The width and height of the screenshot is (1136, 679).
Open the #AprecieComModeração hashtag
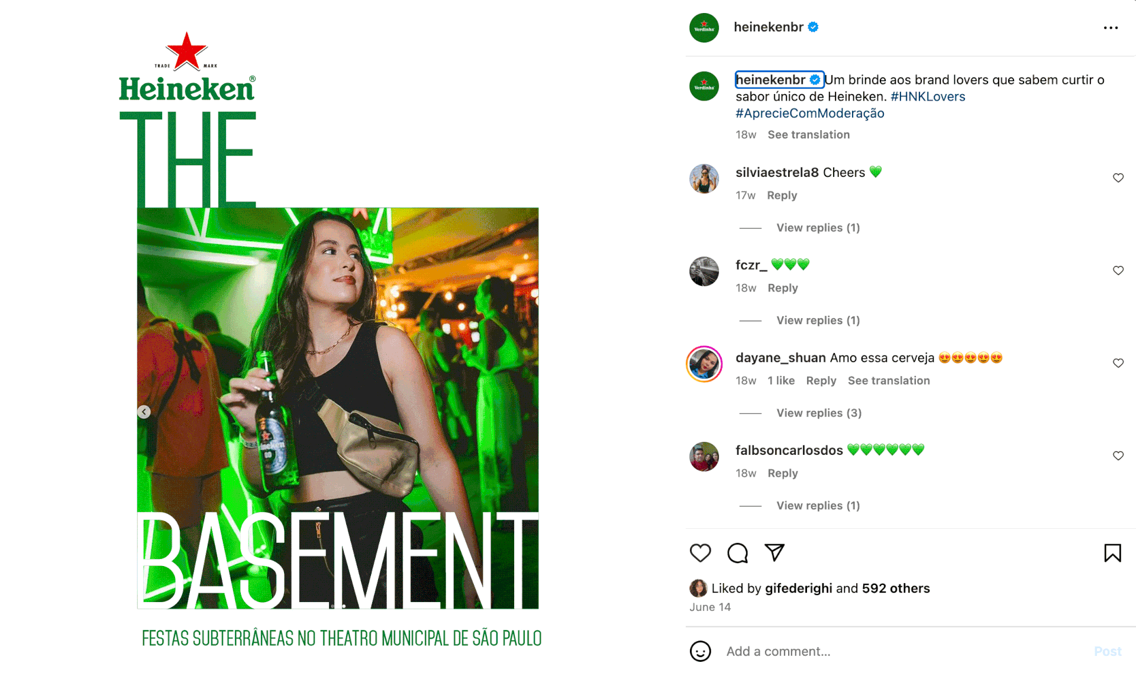tap(810, 113)
